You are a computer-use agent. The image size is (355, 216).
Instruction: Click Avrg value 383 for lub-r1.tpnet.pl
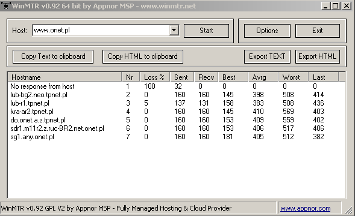[x=259, y=103]
